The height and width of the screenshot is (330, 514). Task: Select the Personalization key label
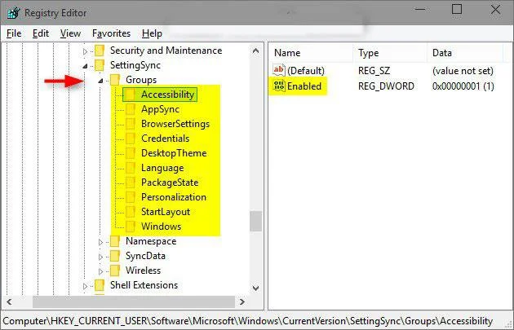(x=174, y=197)
